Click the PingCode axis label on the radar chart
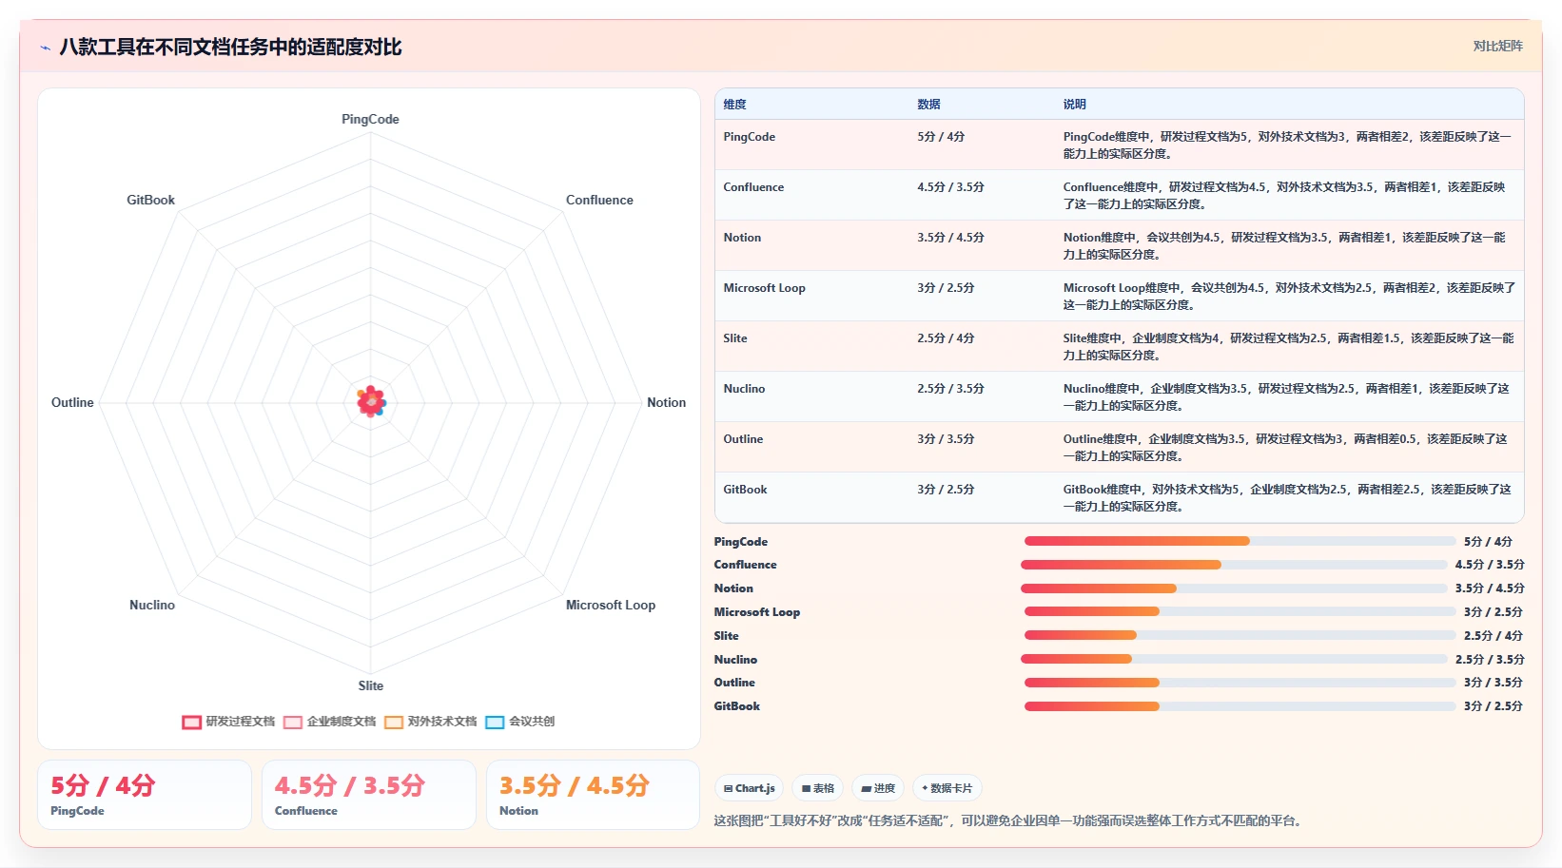 [x=370, y=120]
